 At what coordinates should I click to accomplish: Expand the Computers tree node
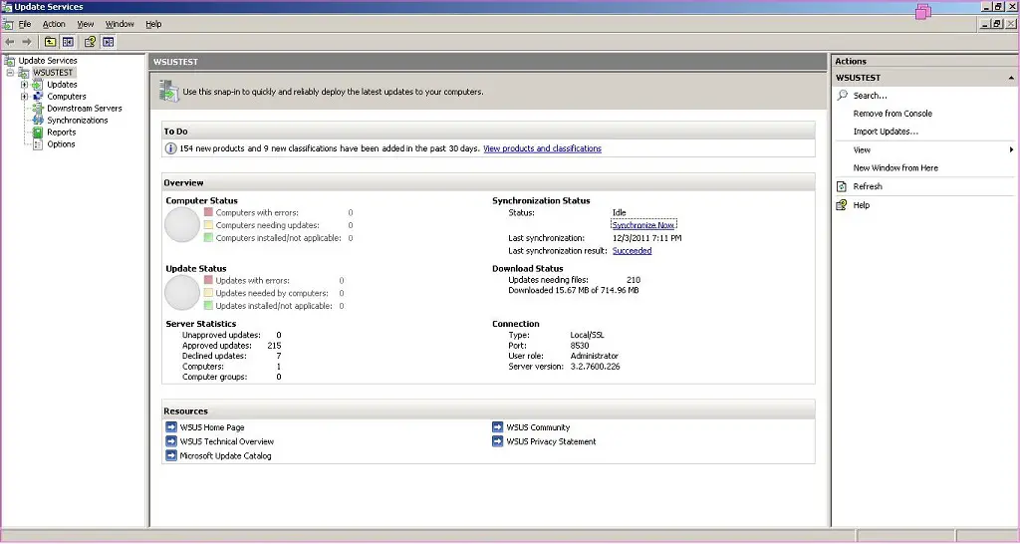[x=24, y=97]
